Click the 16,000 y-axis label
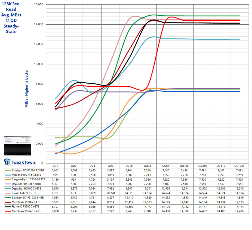Viewport: 252px width, 230px height. click(38, 4)
